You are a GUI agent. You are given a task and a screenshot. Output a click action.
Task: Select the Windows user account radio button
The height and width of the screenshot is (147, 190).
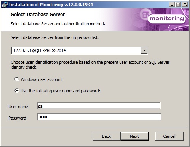pyautogui.click(x=17, y=79)
